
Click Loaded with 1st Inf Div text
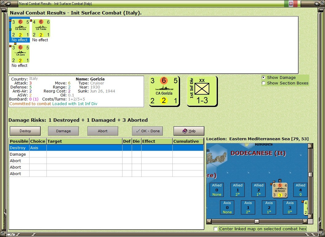74,104
